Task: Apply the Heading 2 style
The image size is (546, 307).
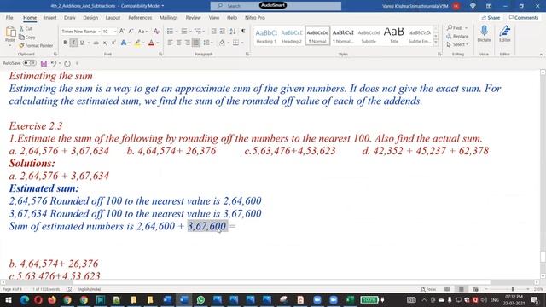Action: [x=292, y=36]
